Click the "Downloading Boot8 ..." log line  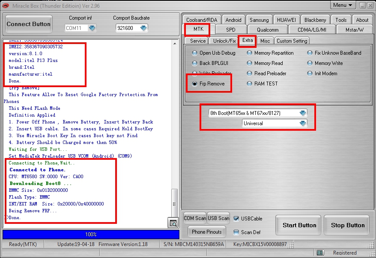point(41,183)
